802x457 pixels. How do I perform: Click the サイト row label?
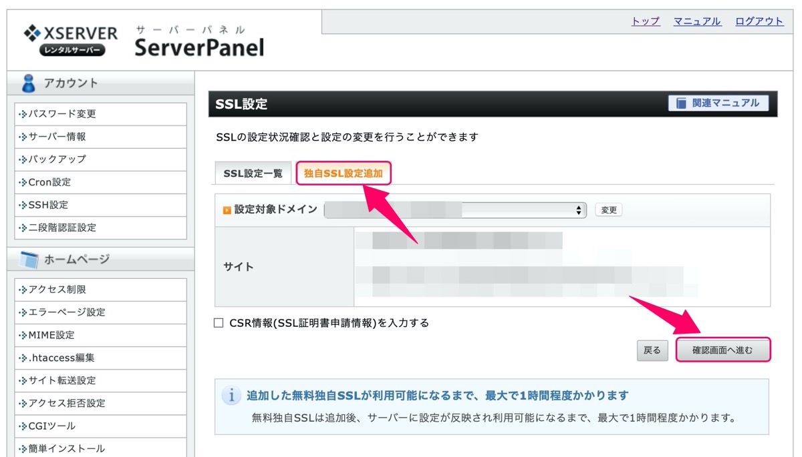(x=239, y=267)
